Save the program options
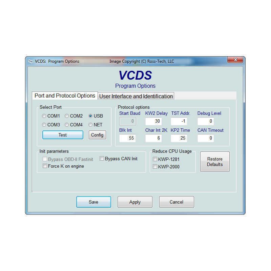Image resolution: width=271 pixels, height=271 pixels. coord(93,202)
